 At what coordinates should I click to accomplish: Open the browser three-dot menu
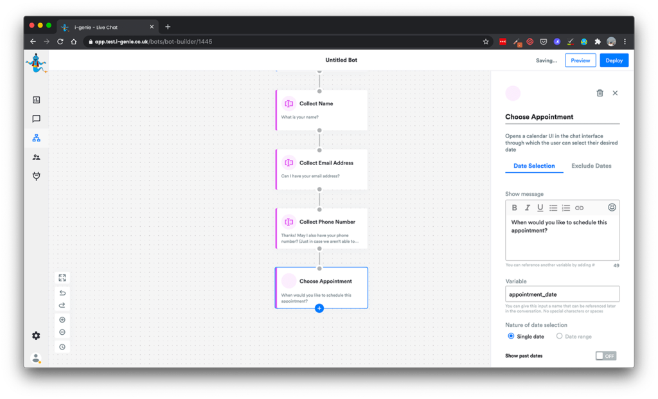[x=625, y=42]
